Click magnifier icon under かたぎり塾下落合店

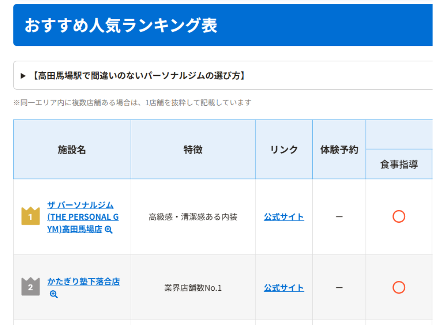54,294
